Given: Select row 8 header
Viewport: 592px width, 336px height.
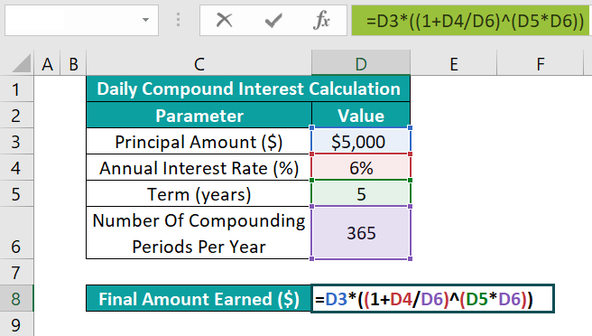Looking at the screenshot, I should click(x=16, y=299).
